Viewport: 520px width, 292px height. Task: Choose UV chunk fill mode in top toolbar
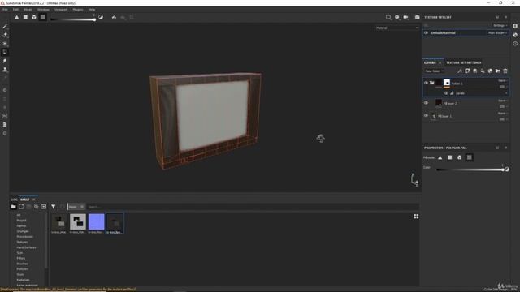[x=43, y=17]
